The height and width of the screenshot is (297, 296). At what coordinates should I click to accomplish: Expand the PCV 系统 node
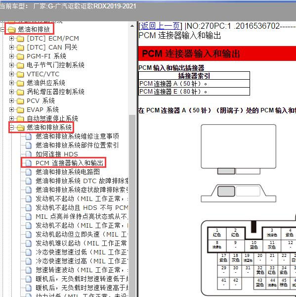(11, 101)
